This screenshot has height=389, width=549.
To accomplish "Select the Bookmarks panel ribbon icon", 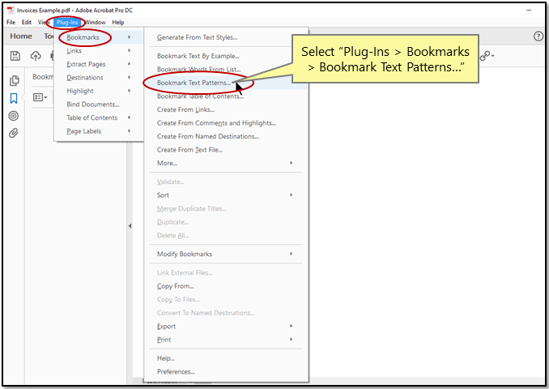I will click(14, 99).
